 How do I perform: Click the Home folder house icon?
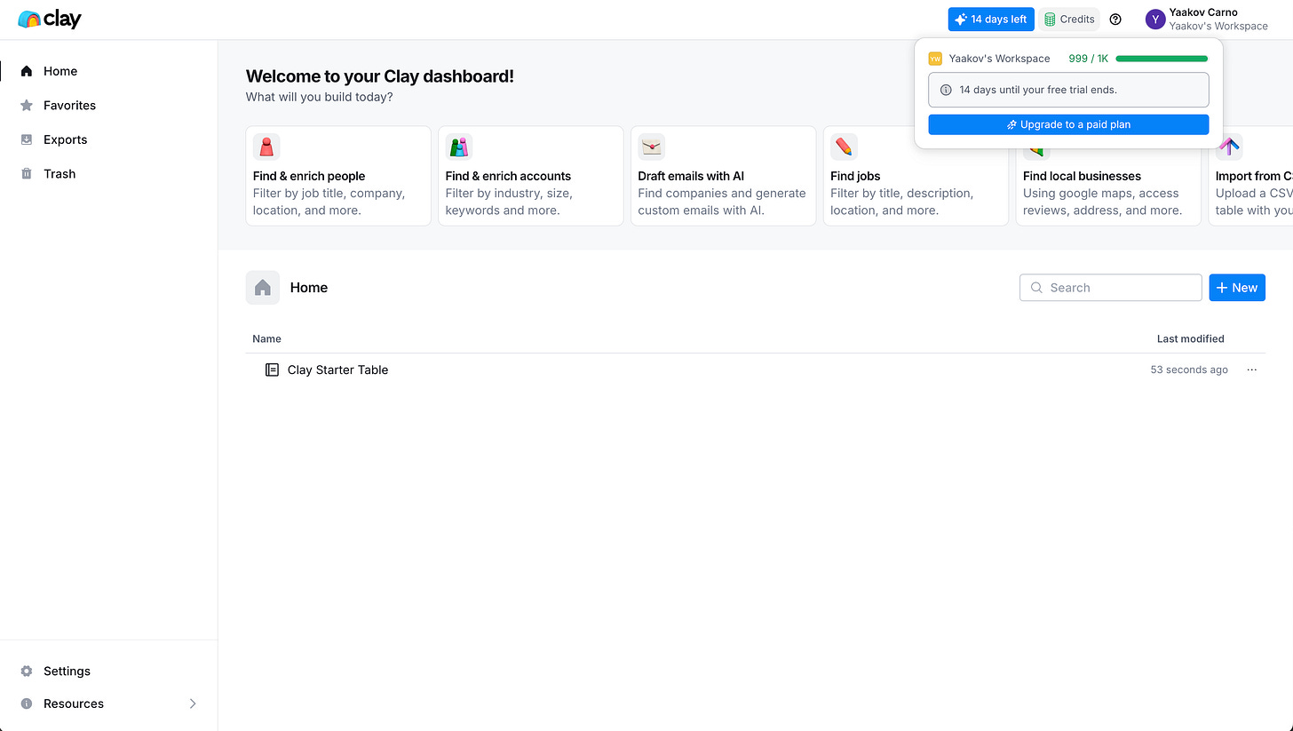point(263,288)
